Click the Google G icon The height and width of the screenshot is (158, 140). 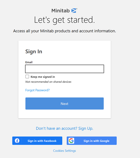tap(71, 141)
